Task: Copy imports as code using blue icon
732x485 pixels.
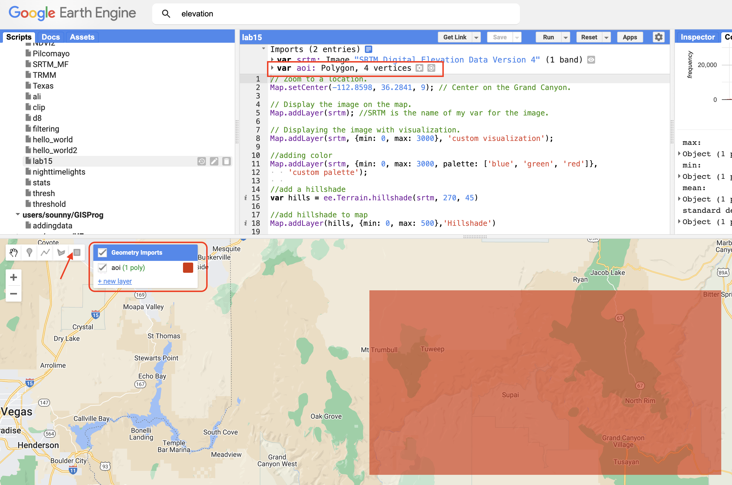Action: click(x=368, y=49)
